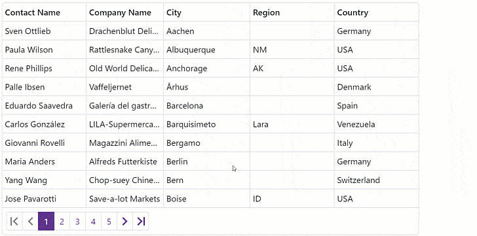Click the LILA-Supermerca... company cell

click(124, 124)
